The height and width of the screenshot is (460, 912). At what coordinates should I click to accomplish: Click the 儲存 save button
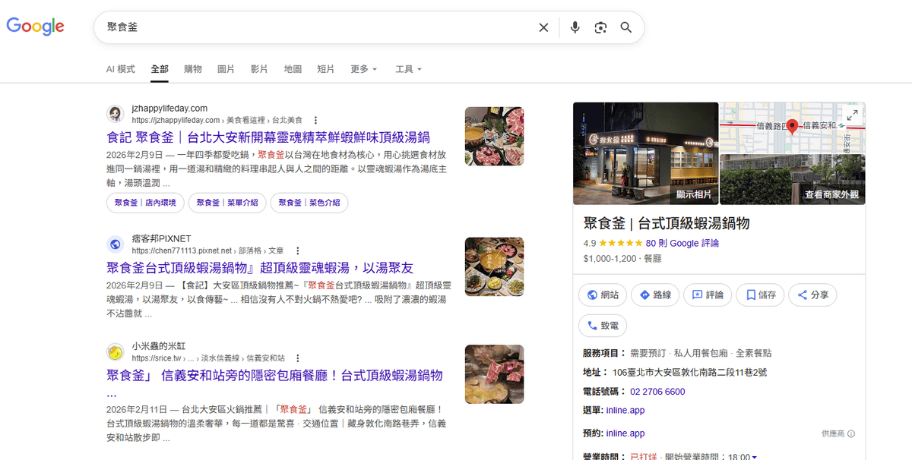click(x=761, y=295)
